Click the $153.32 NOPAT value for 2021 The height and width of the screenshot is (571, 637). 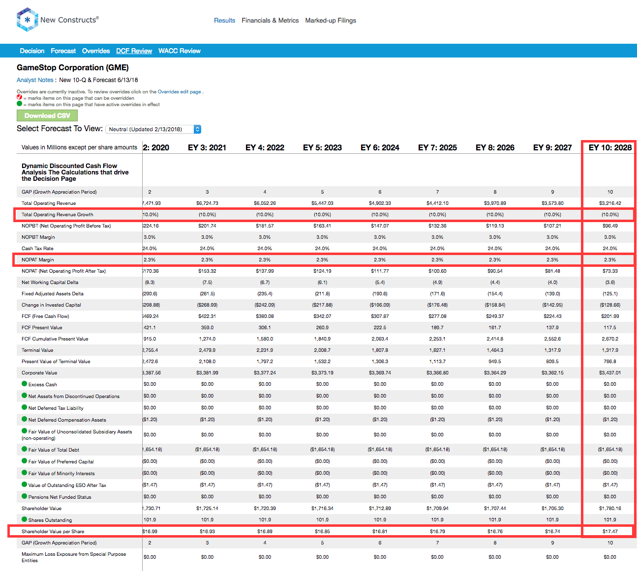click(x=207, y=271)
